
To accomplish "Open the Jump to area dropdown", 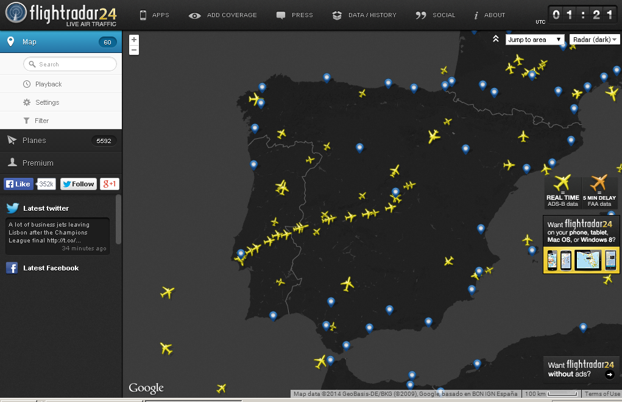I will (535, 40).
